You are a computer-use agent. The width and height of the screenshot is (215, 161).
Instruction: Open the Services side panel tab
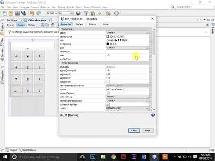[x=2, y=55]
